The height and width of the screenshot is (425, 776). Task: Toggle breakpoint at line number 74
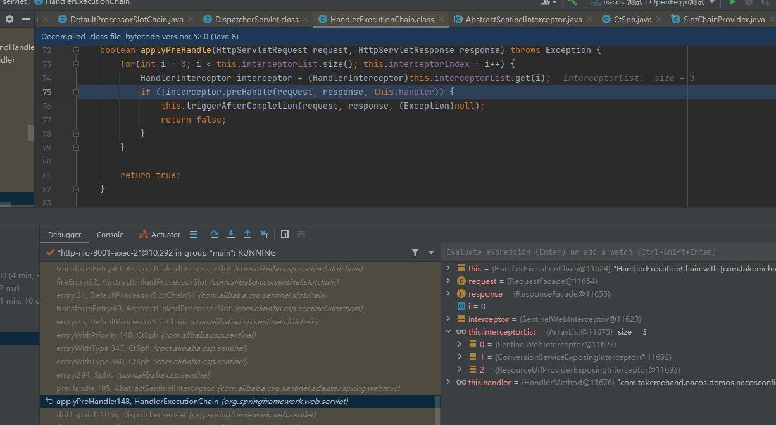point(47,78)
